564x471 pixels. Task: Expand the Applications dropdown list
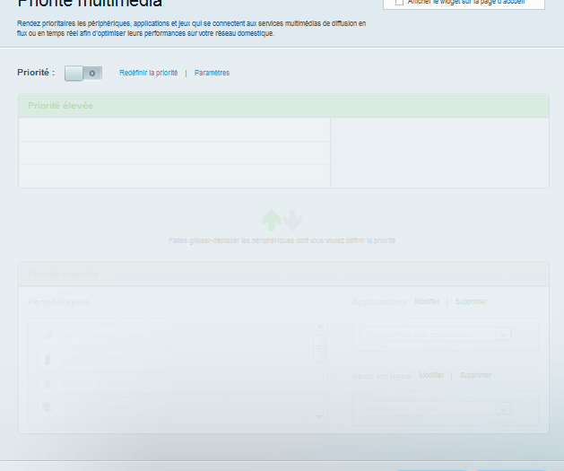(502, 335)
